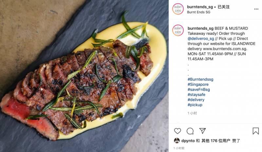Viewport: 262px width, 152px height.
Task: Open the #Singapore hashtag
Action: (x=198, y=85)
